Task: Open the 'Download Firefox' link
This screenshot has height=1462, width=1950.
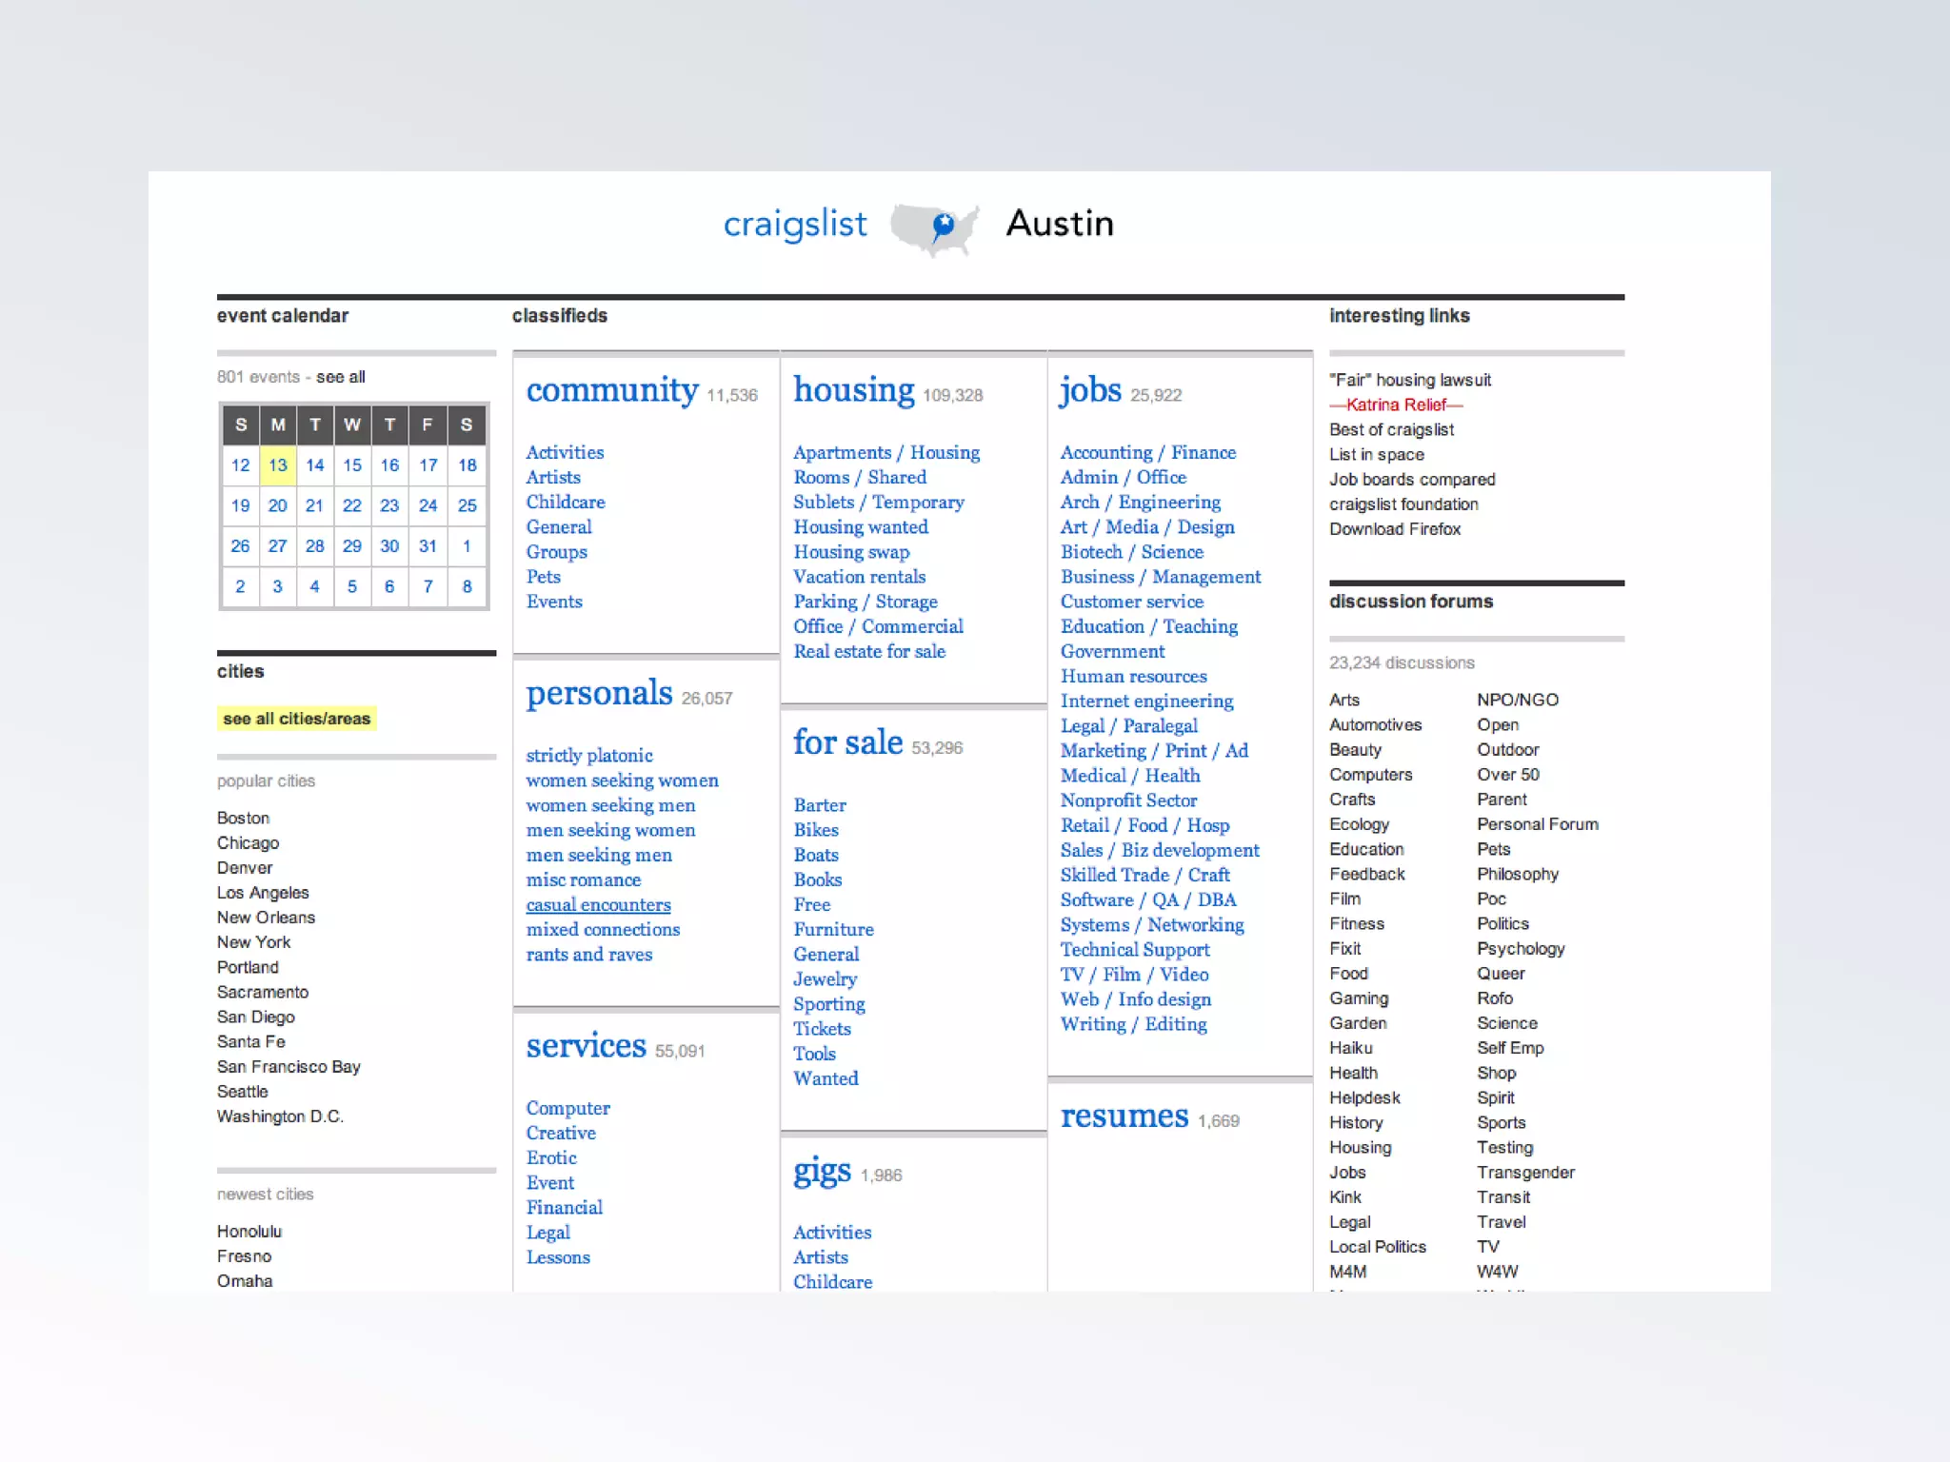Action: pyautogui.click(x=1394, y=529)
